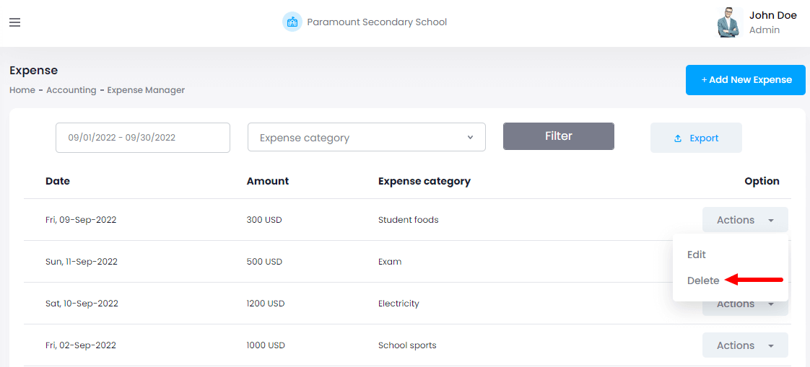Click the John Doe username text
Viewport: 810px width, 367px height.
(772, 15)
